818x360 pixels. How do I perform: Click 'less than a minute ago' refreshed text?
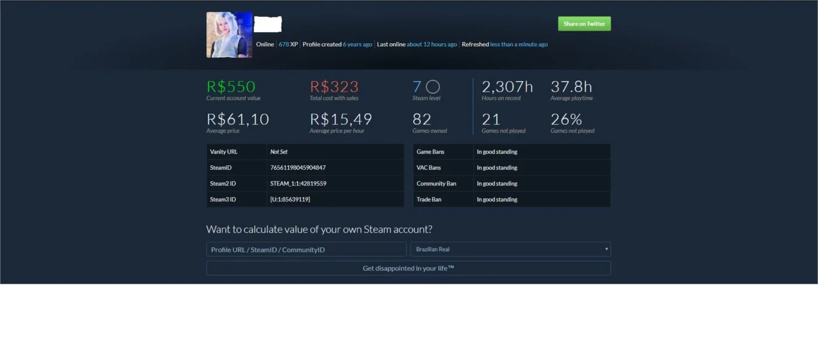(519, 44)
